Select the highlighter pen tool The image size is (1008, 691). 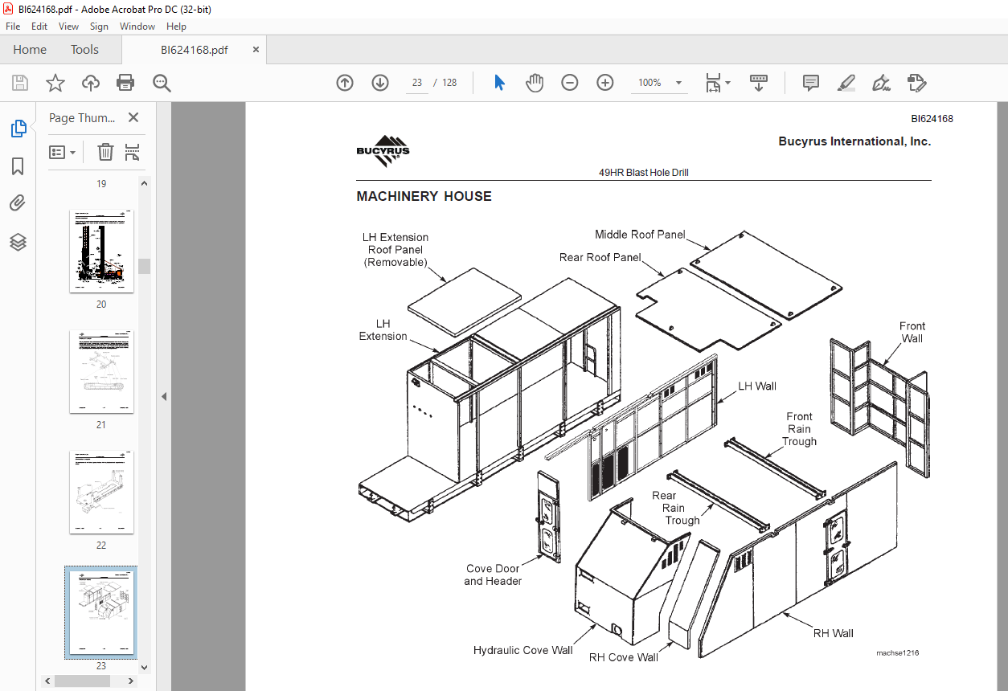coord(846,83)
